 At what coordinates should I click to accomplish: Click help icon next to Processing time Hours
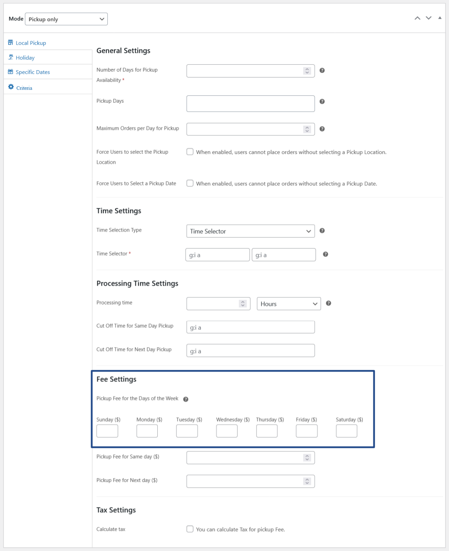(x=328, y=303)
